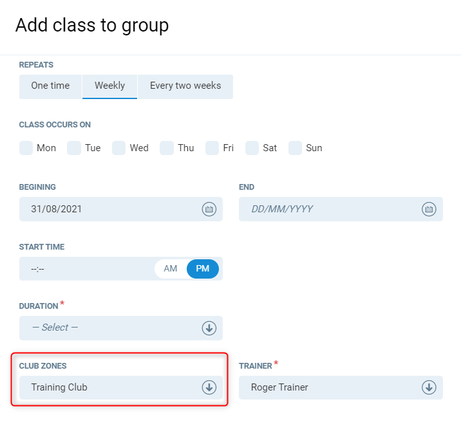The height and width of the screenshot is (433, 461).
Task: Switch start time to AM
Action: coord(171,269)
